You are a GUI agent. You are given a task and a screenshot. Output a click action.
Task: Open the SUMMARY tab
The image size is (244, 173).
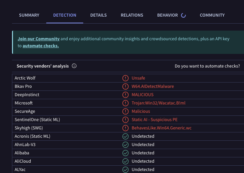29,15
